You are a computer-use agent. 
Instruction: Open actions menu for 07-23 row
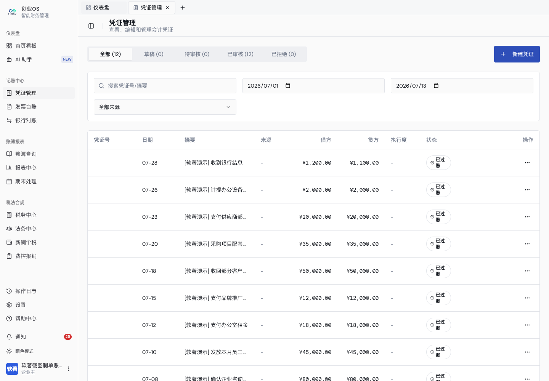[527, 217]
